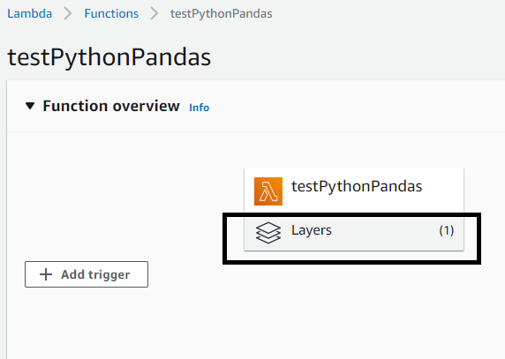The image size is (505, 359).
Task: Click the orange Lambda function icon
Action: tap(268, 191)
